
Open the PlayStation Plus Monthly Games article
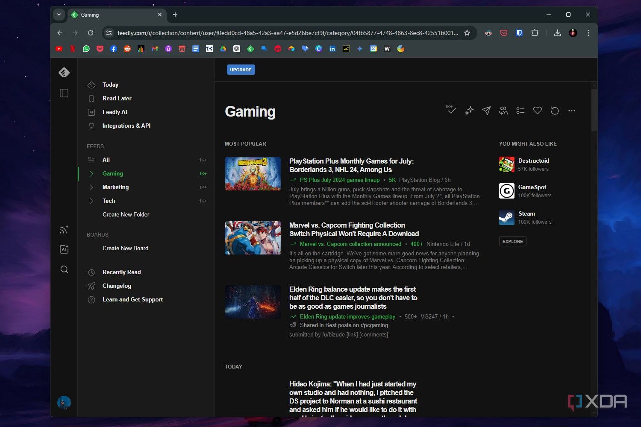tap(351, 165)
